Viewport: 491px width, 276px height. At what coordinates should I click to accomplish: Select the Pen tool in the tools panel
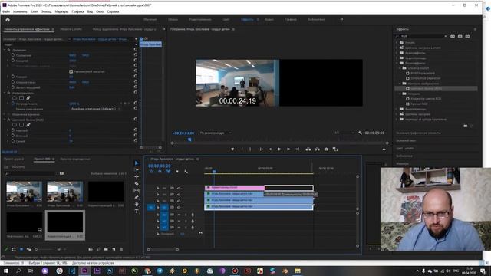(137, 198)
